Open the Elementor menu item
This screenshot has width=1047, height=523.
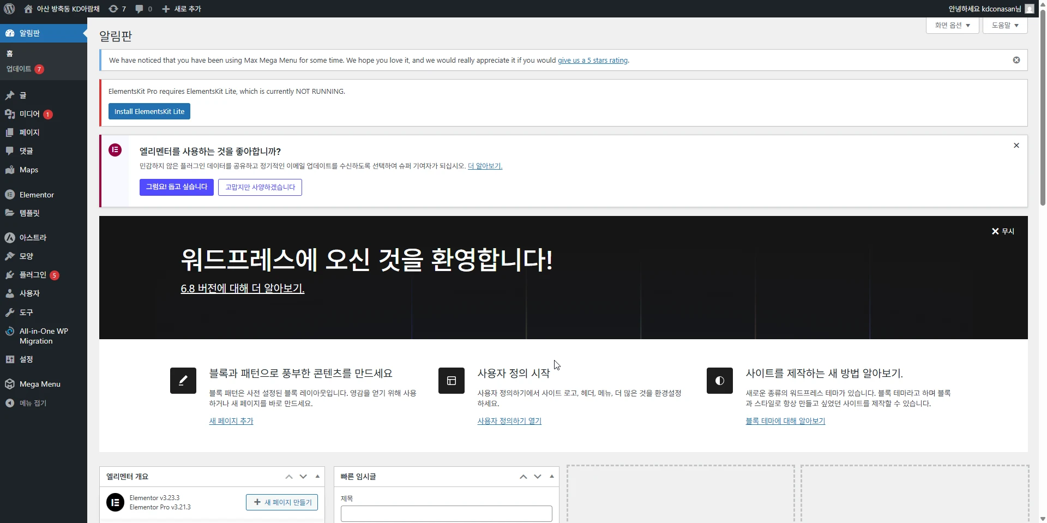44,195
